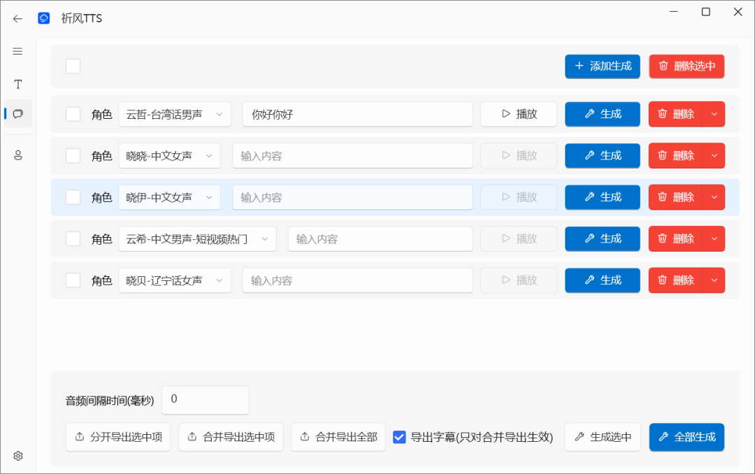Viewport: 755px width, 474px height.
Task: Delete the 云希-中文男声 row
Action: click(x=676, y=238)
